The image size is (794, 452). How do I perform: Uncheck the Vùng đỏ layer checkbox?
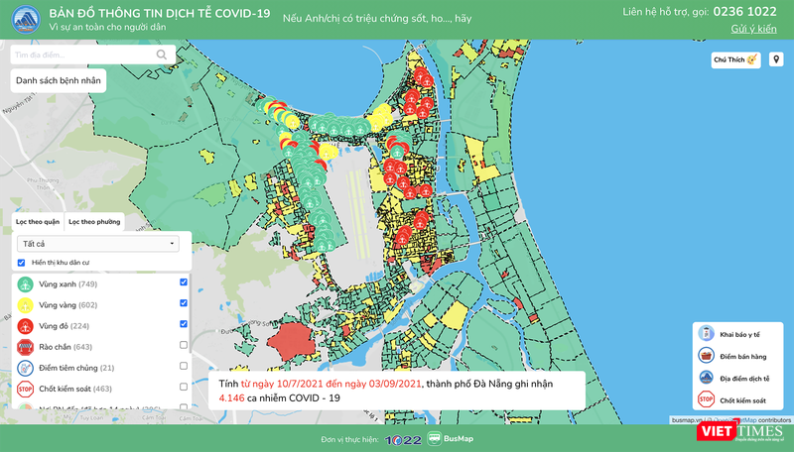click(184, 325)
